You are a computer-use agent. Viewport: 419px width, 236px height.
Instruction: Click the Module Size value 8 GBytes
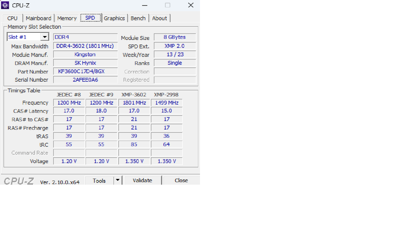click(x=175, y=37)
